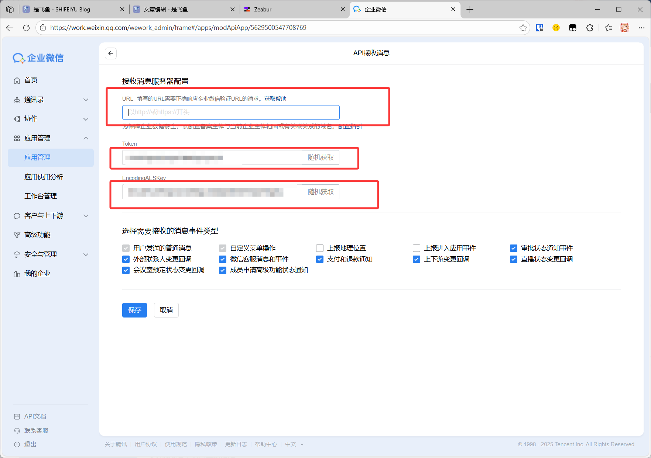This screenshot has width=651, height=458.
Task: Open API文档 at sidebar bottom
Action: (35, 416)
